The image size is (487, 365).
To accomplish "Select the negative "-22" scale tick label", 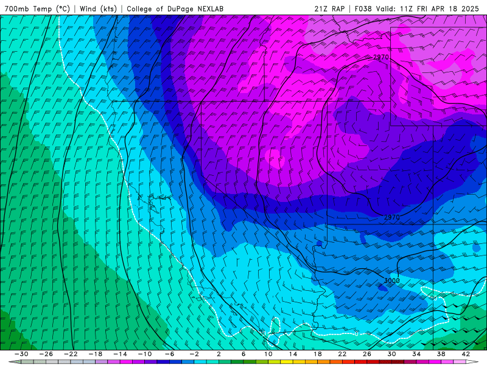I will [x=71, y=354].
